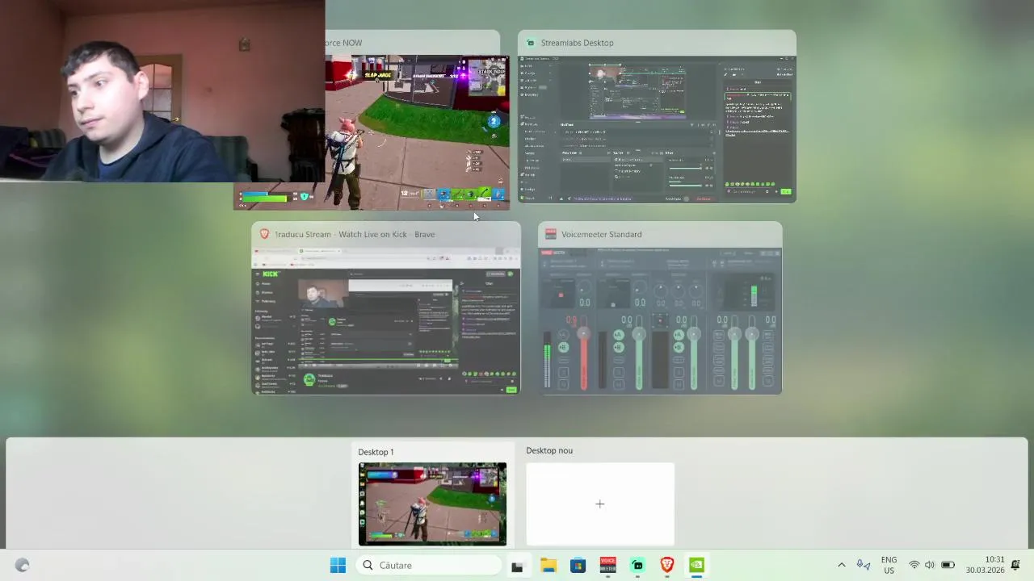The height and width of the screenshot is (581, 1034).
Task: Switch to the Desktop 1 thumbnail
Action: point(433,504)
